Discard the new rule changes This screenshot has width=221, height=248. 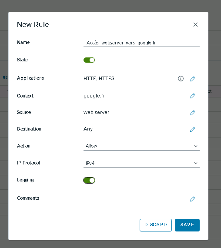[156, 225]
